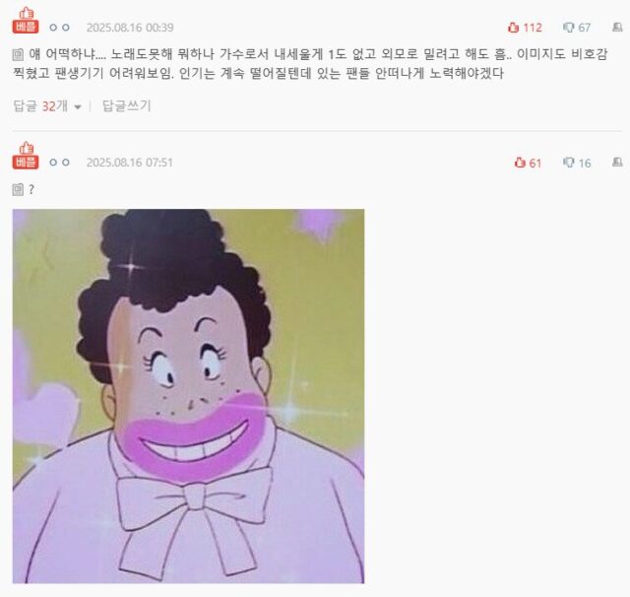Report the first comment via siren icon

pyautogui.click(x=617, y=27)
